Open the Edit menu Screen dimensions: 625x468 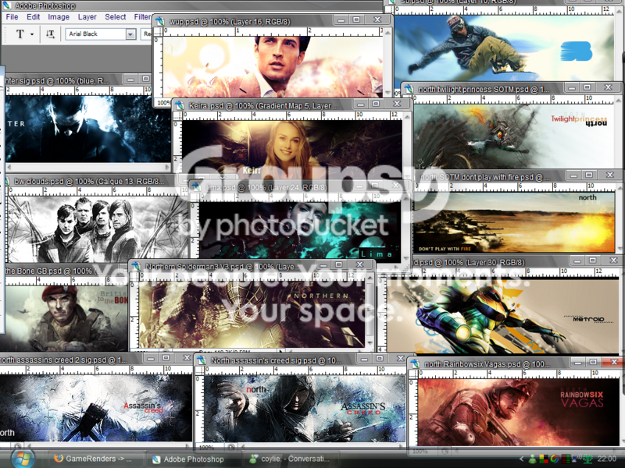tap(33, 16)
